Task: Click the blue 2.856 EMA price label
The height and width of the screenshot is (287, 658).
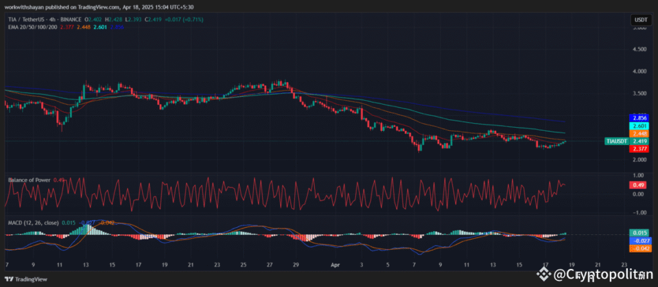Action: point(639,118)
